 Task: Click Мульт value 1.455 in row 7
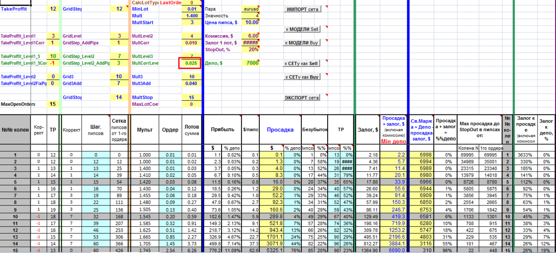click(x=144, y=195)
